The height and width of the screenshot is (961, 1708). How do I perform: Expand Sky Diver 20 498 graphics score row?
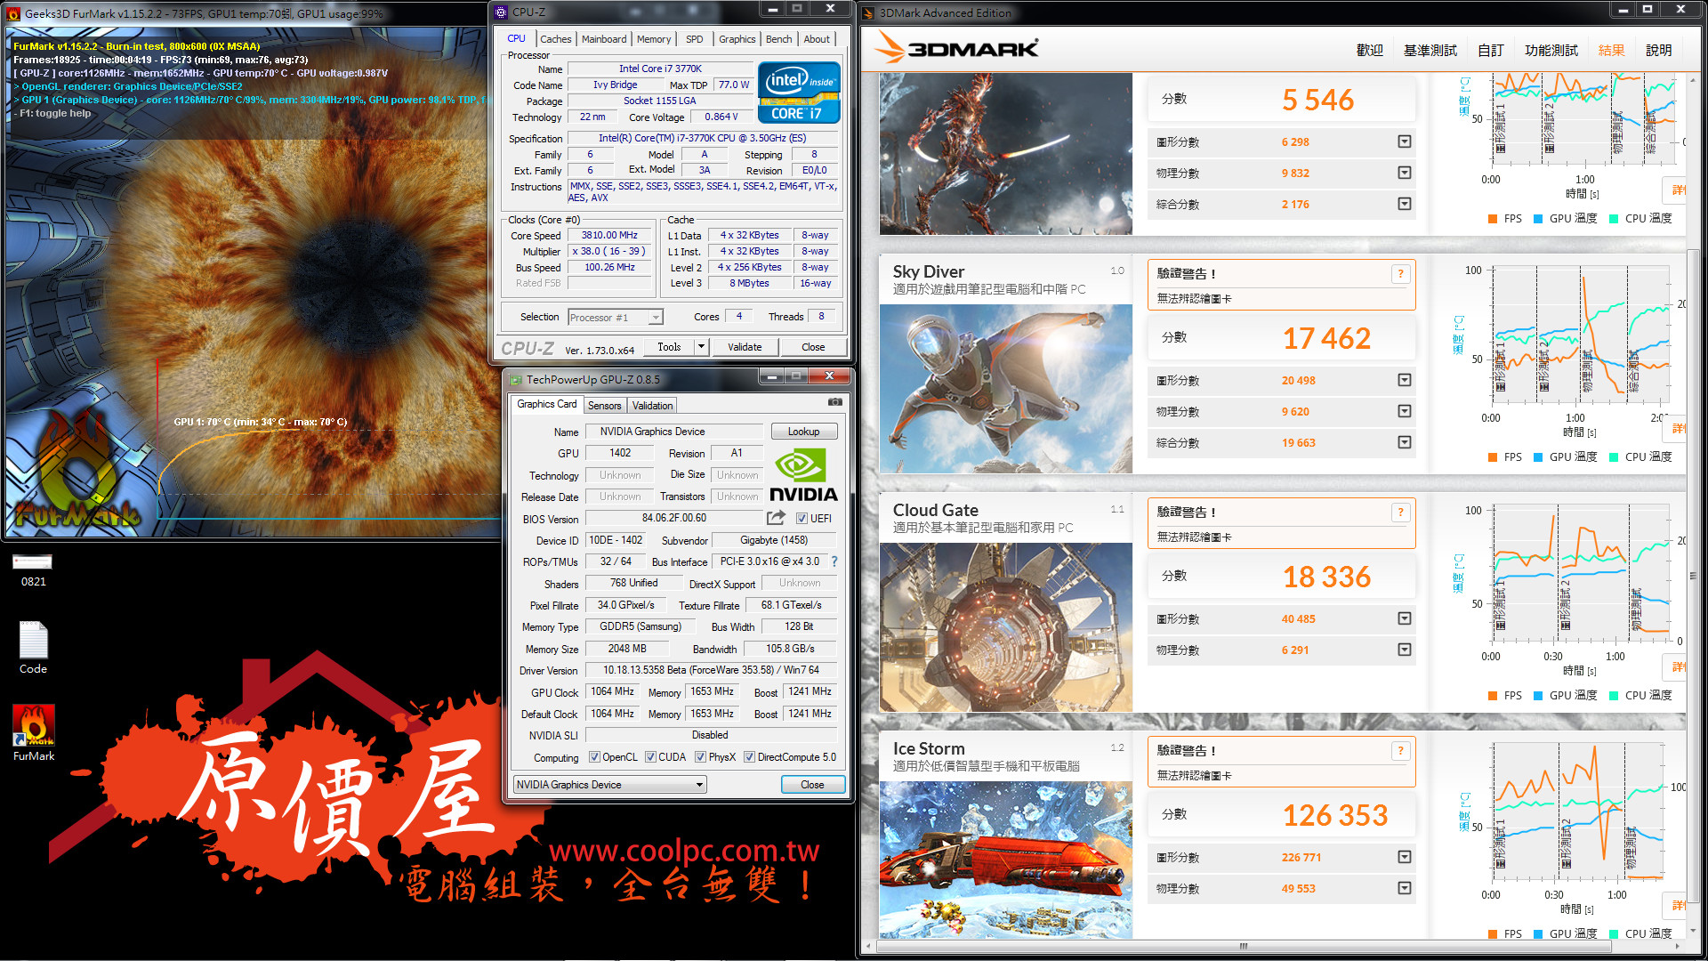click(1405, 380)
